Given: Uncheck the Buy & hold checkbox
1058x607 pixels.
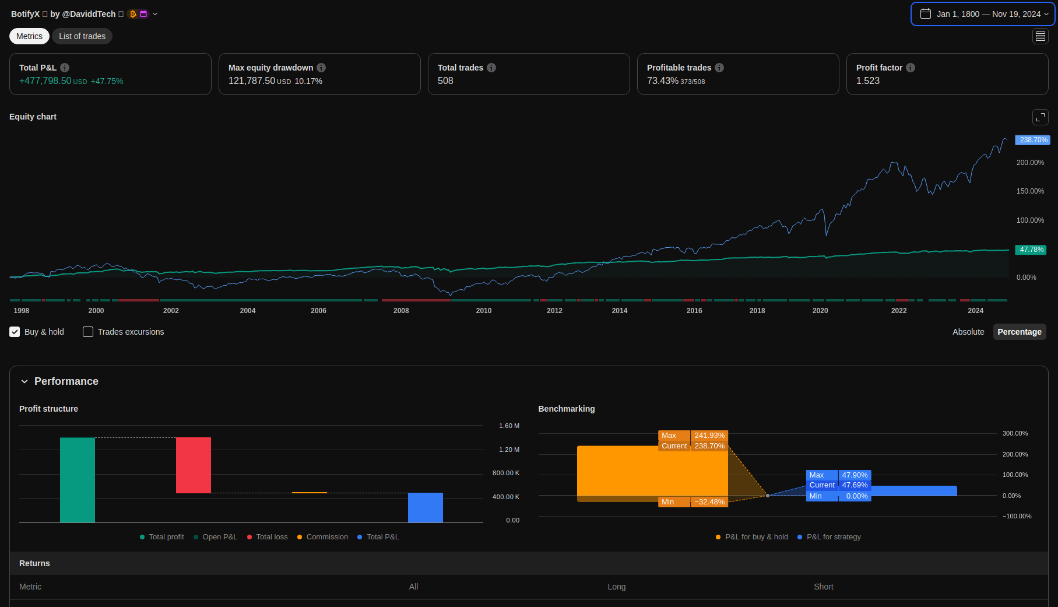Looking at the screenshot, I should 15,332.
